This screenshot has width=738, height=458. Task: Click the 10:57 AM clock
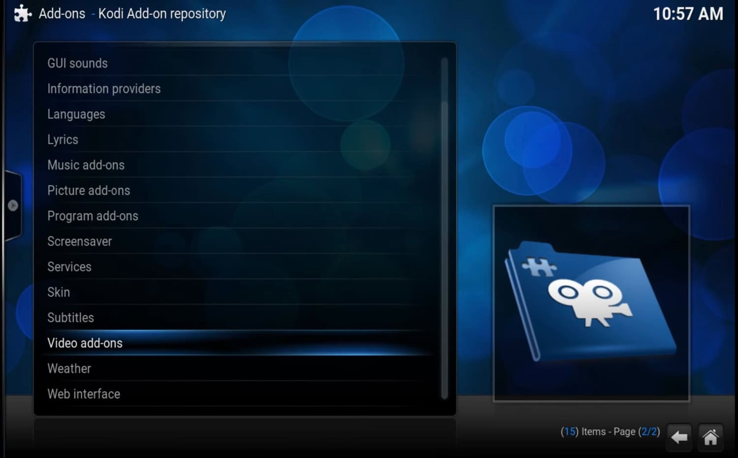tap(688, 14)
